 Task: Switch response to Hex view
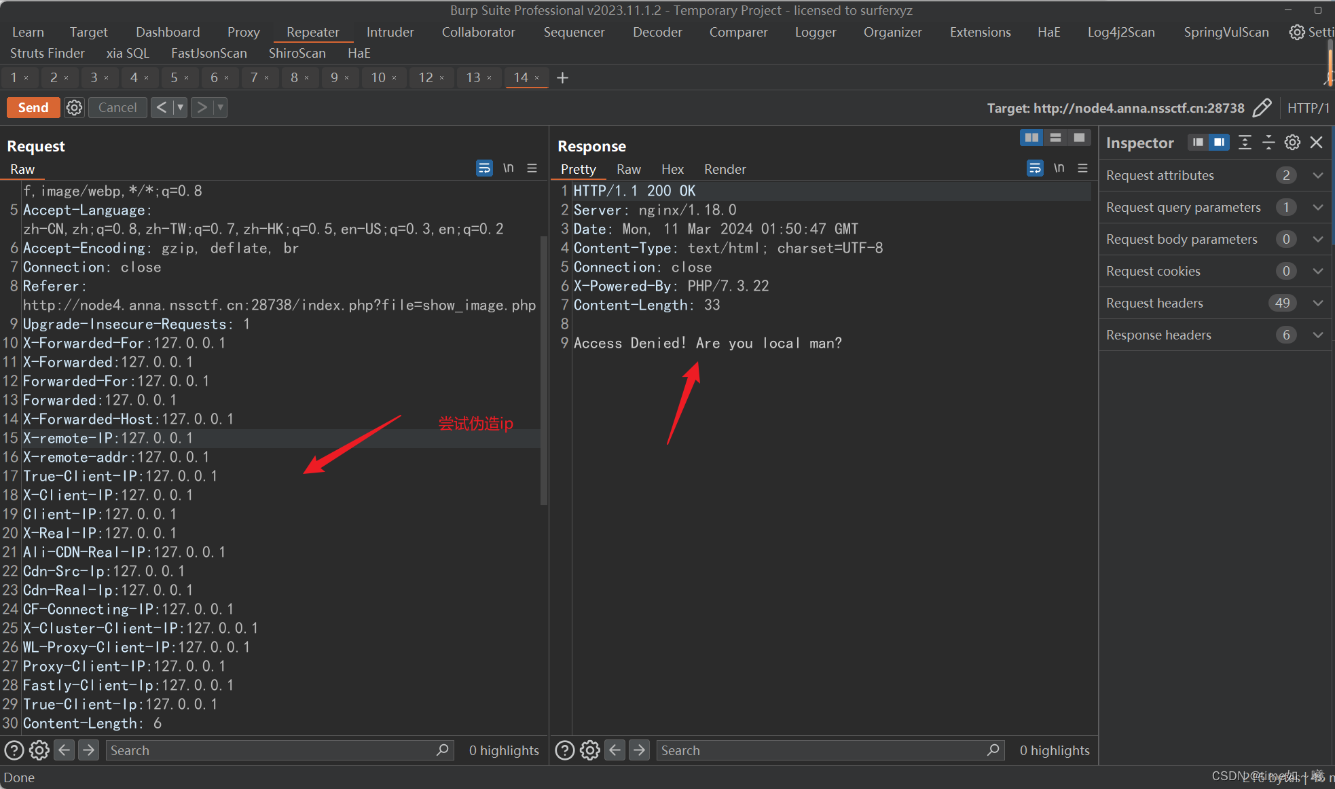[672, 169]
